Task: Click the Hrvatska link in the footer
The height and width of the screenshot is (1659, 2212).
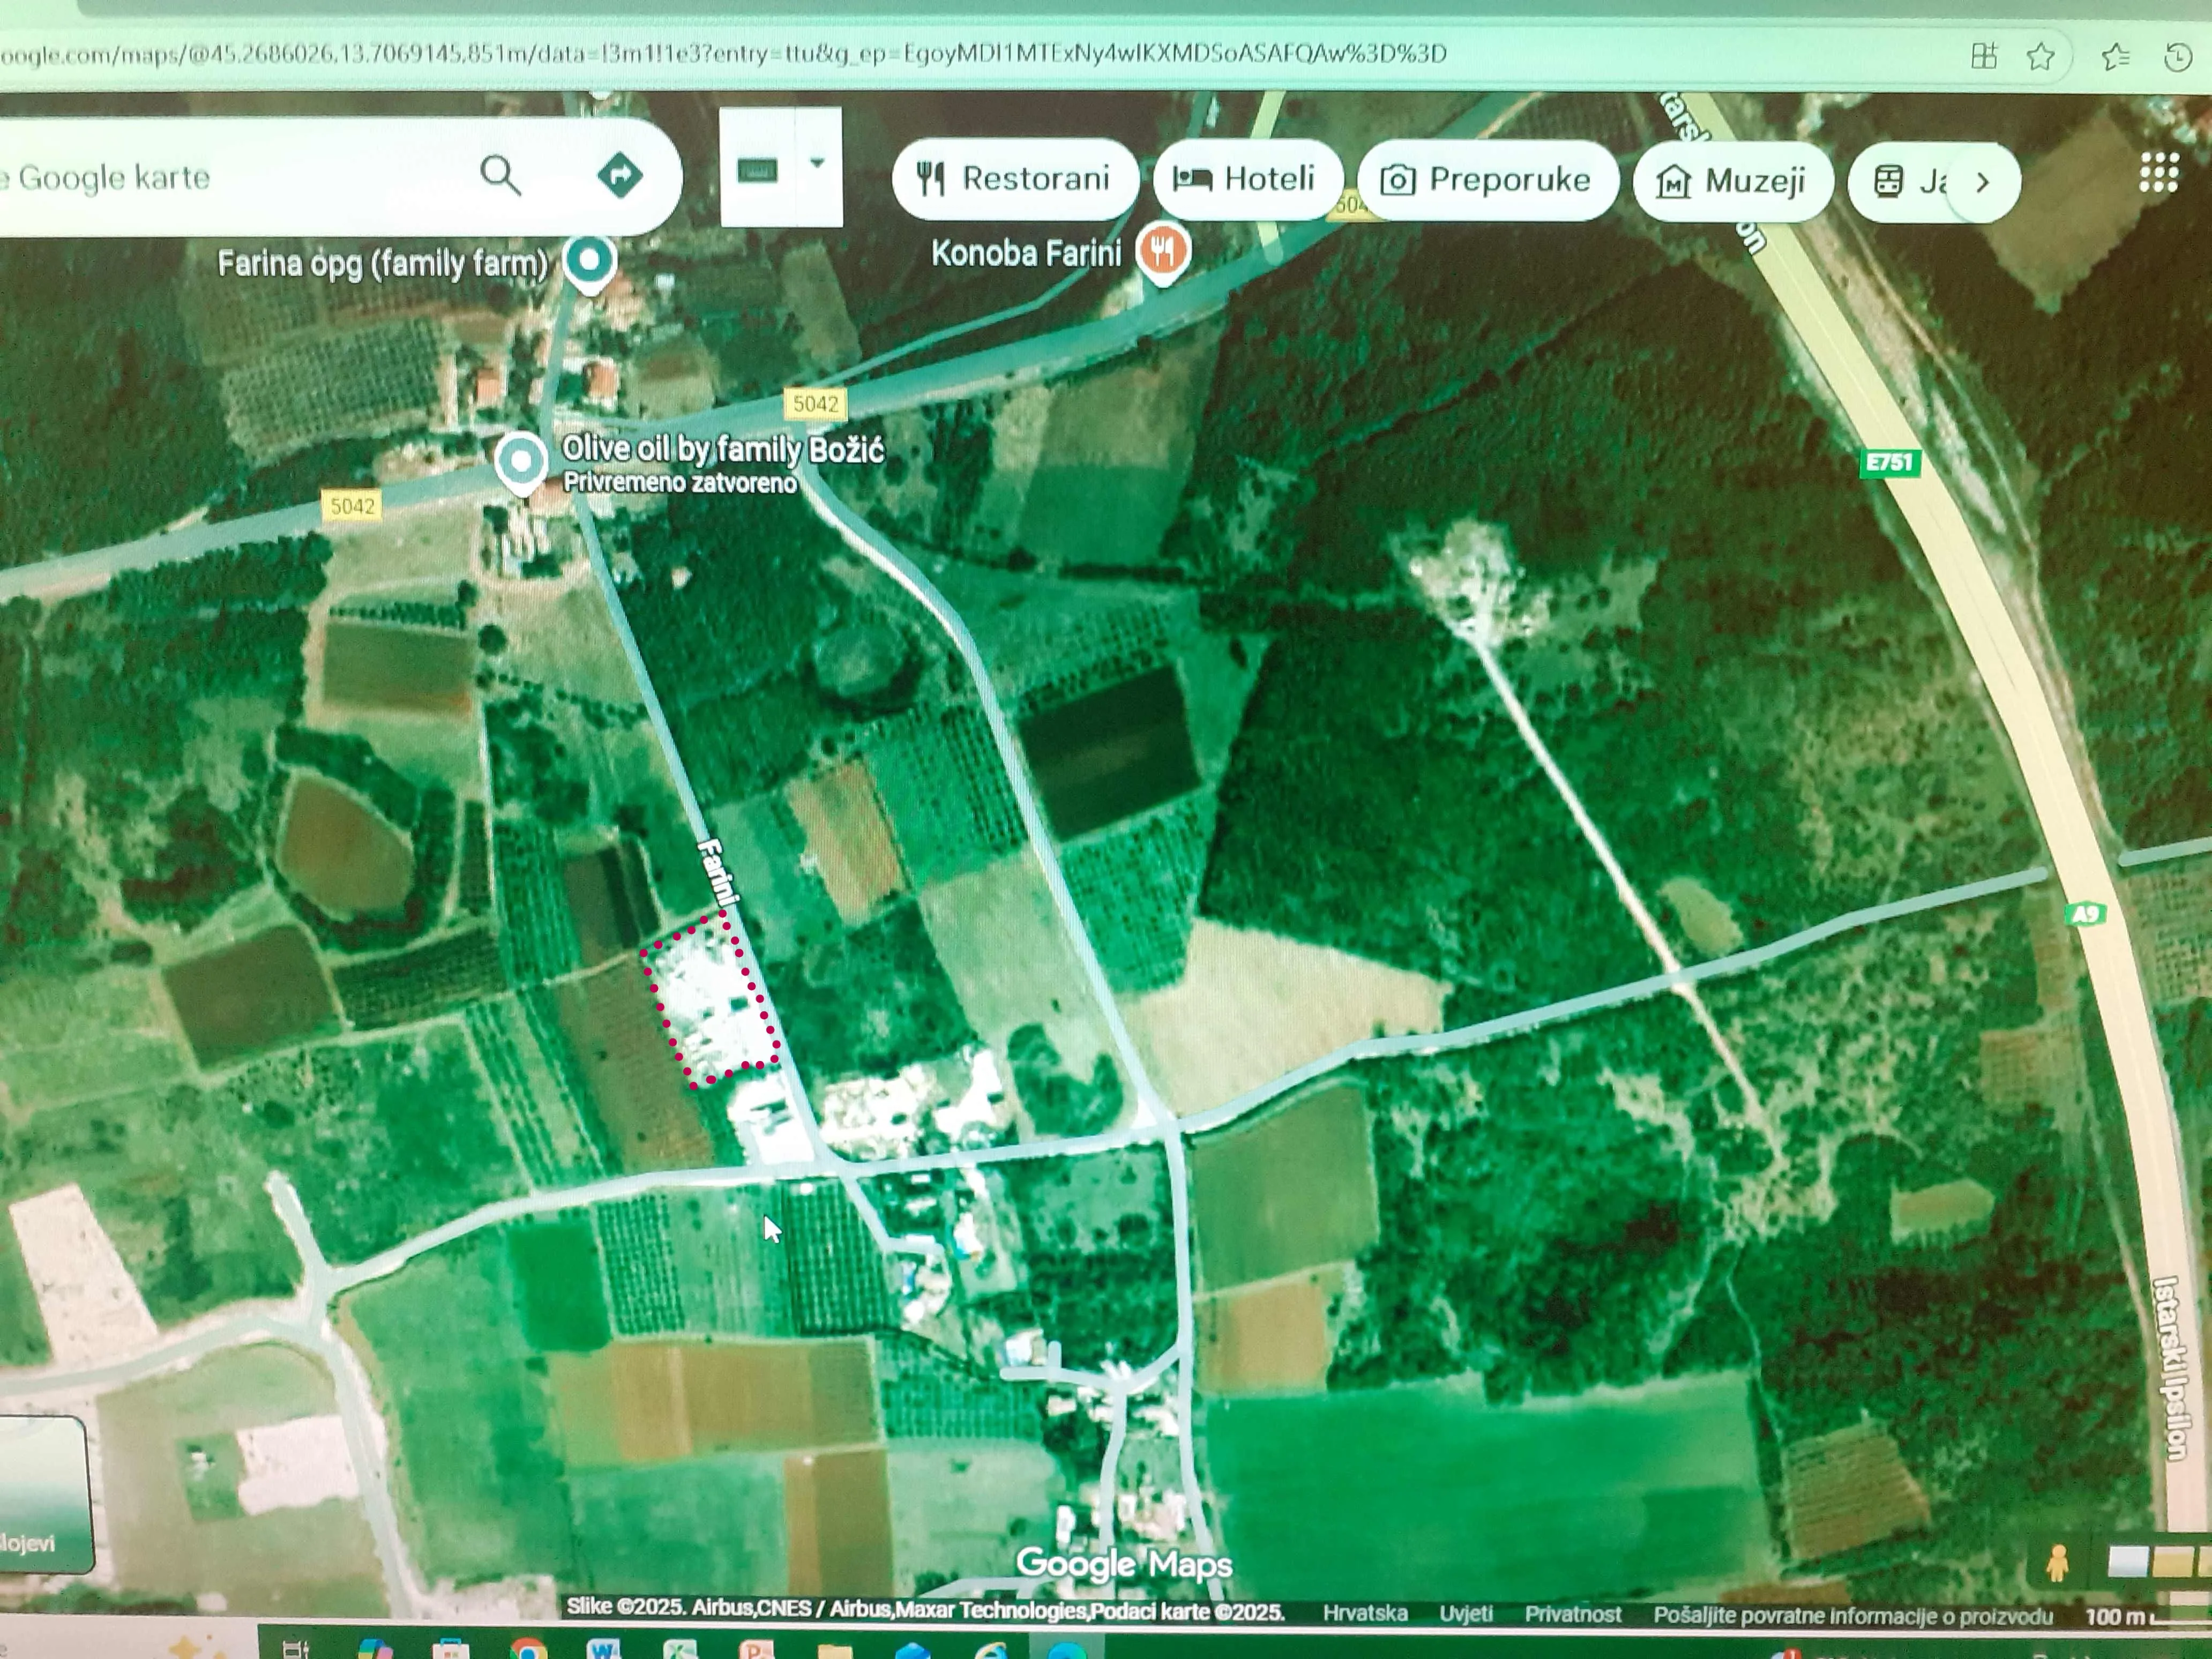Action: coord(1365,1614)
